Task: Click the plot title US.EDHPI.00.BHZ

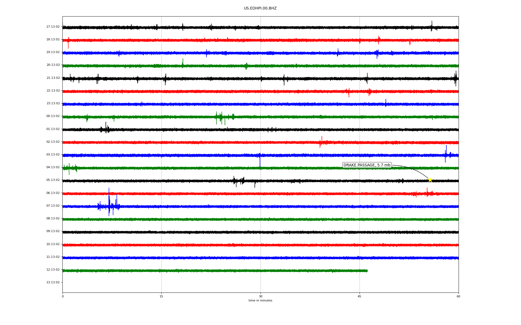Action: [260, 8]
